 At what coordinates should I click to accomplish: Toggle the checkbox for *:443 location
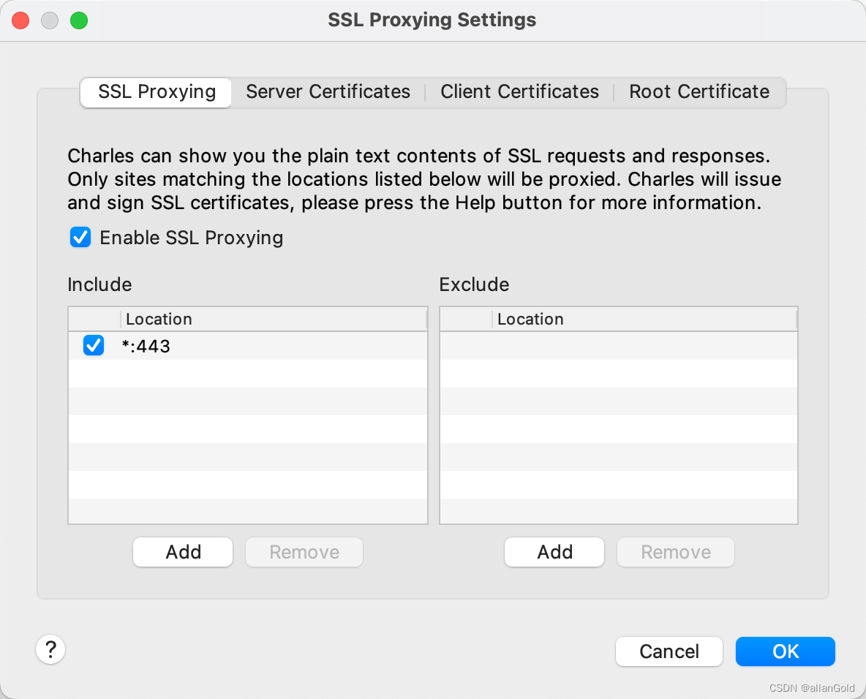(94, 345)
